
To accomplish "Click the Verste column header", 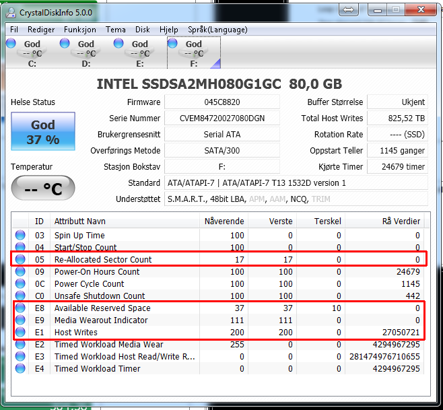I will (273, 221).
